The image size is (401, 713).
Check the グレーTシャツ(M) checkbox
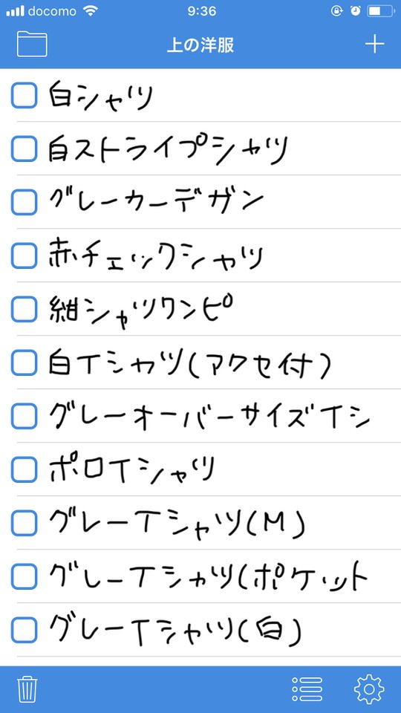point(24,523)
